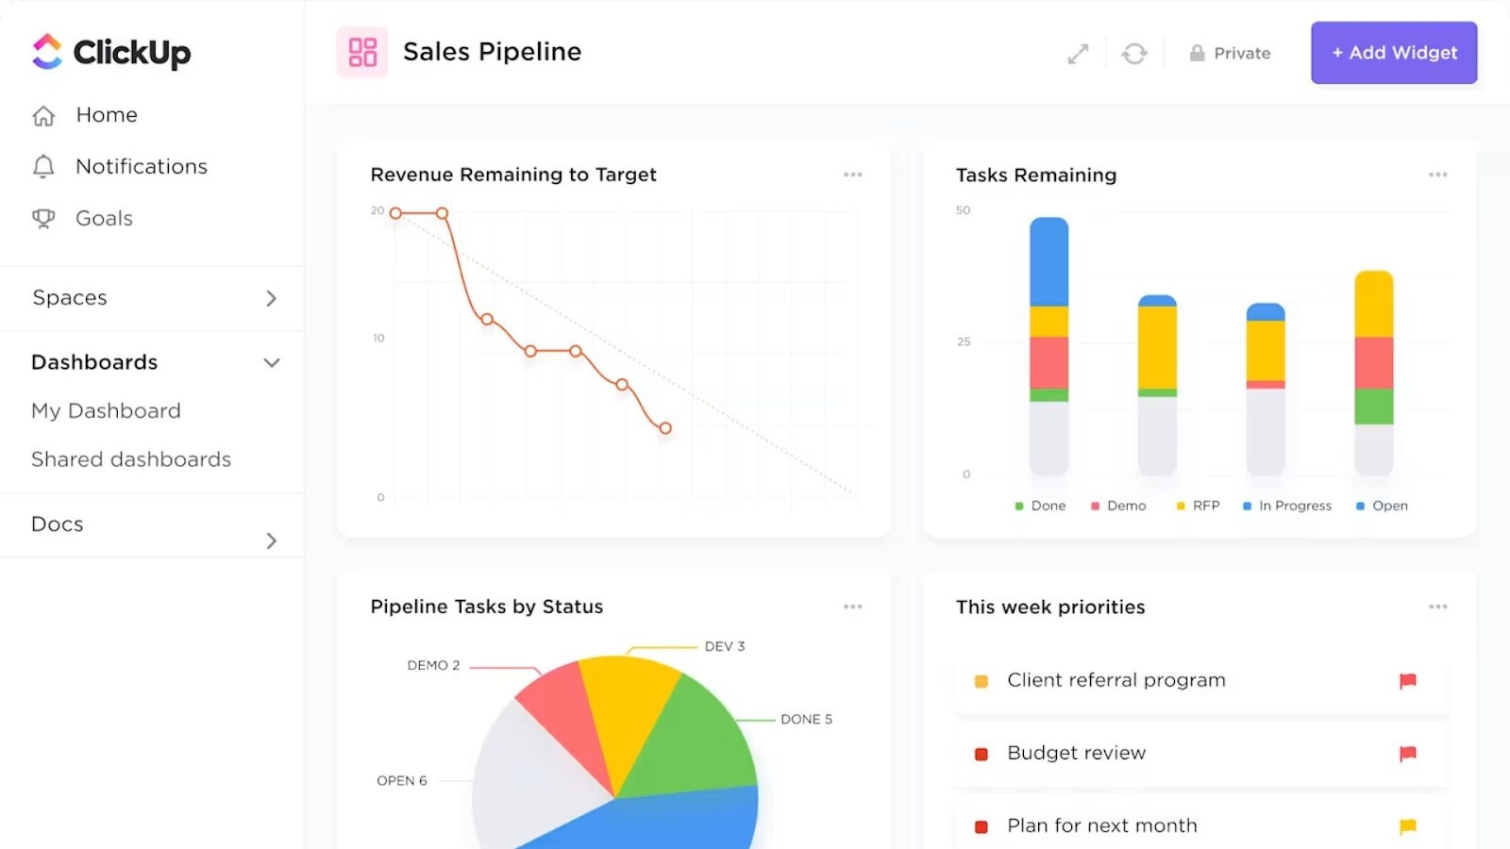Toggle the red flag on Budget review
Image resolution: width=1510 pixels, height=849 pixels.
1408,753
